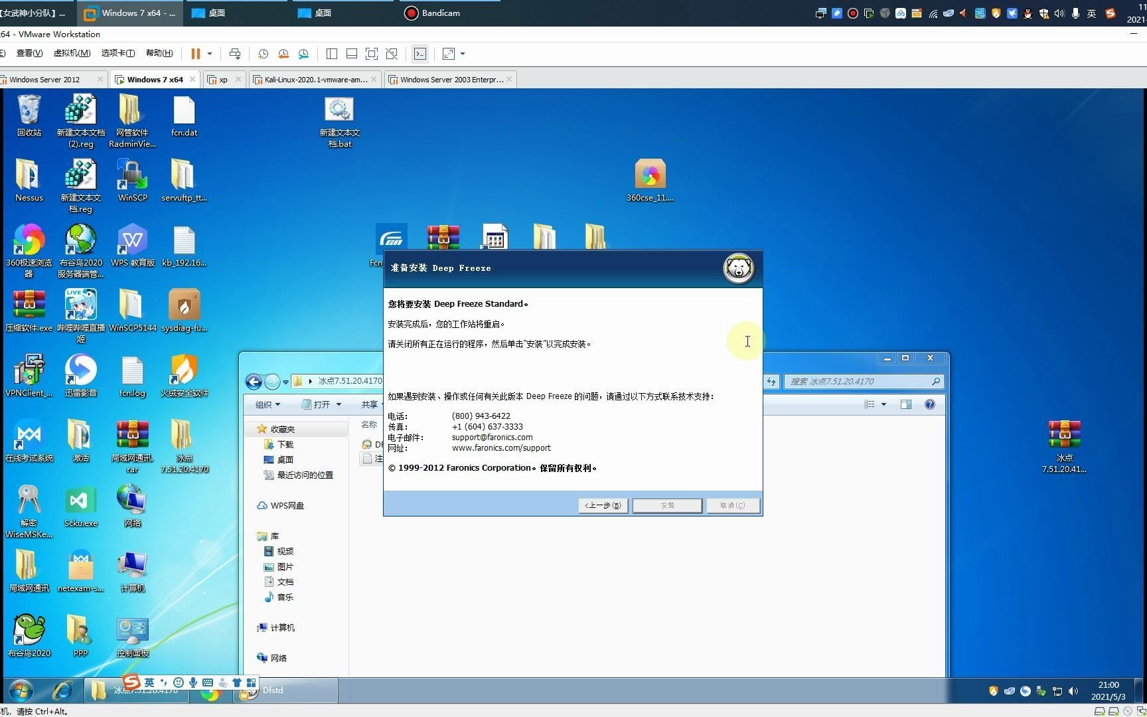Open the 虚拟机(M) menu
The width and height of the screenshot is (1147, 717).
(x=72, y=53)
